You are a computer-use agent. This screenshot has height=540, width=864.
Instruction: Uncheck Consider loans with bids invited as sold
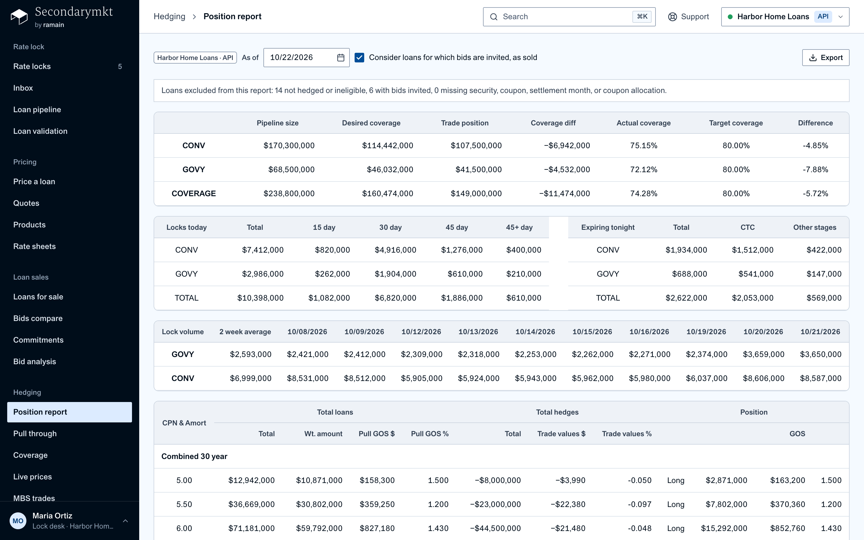pyautogui.click(x=359, y=58)
